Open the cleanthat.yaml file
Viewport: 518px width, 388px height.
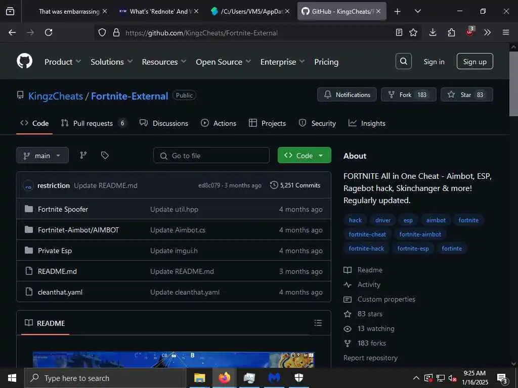[x=60, y=292]
